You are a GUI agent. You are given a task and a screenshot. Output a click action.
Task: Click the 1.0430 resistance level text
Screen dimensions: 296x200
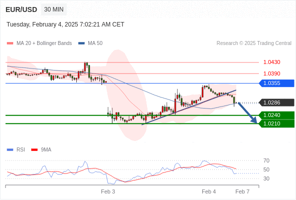point(271,62)
